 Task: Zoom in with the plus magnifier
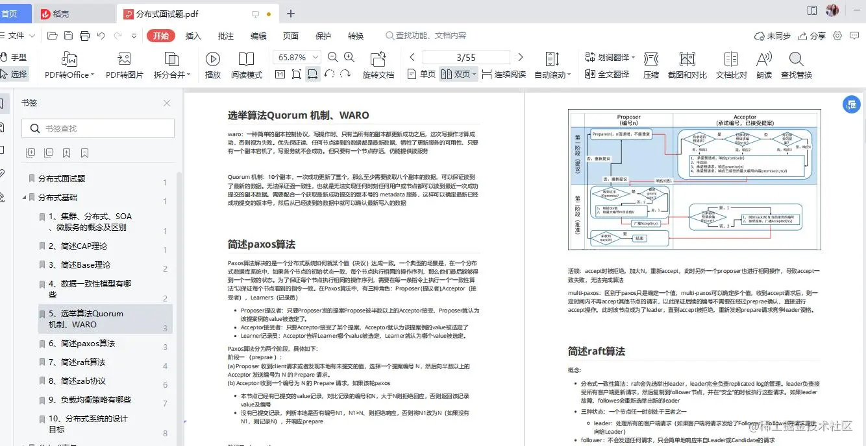click(x=349, y=57)
